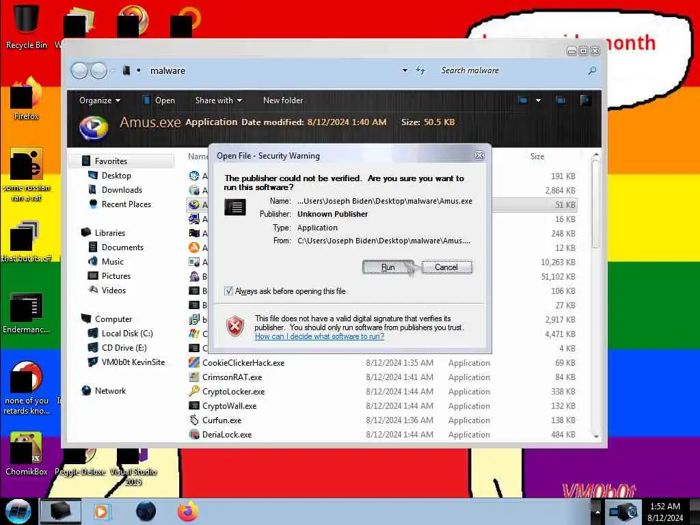Click the DeriaLock.exe file icon
Viewport: 700px width, 525px height.
pos(193,434)
